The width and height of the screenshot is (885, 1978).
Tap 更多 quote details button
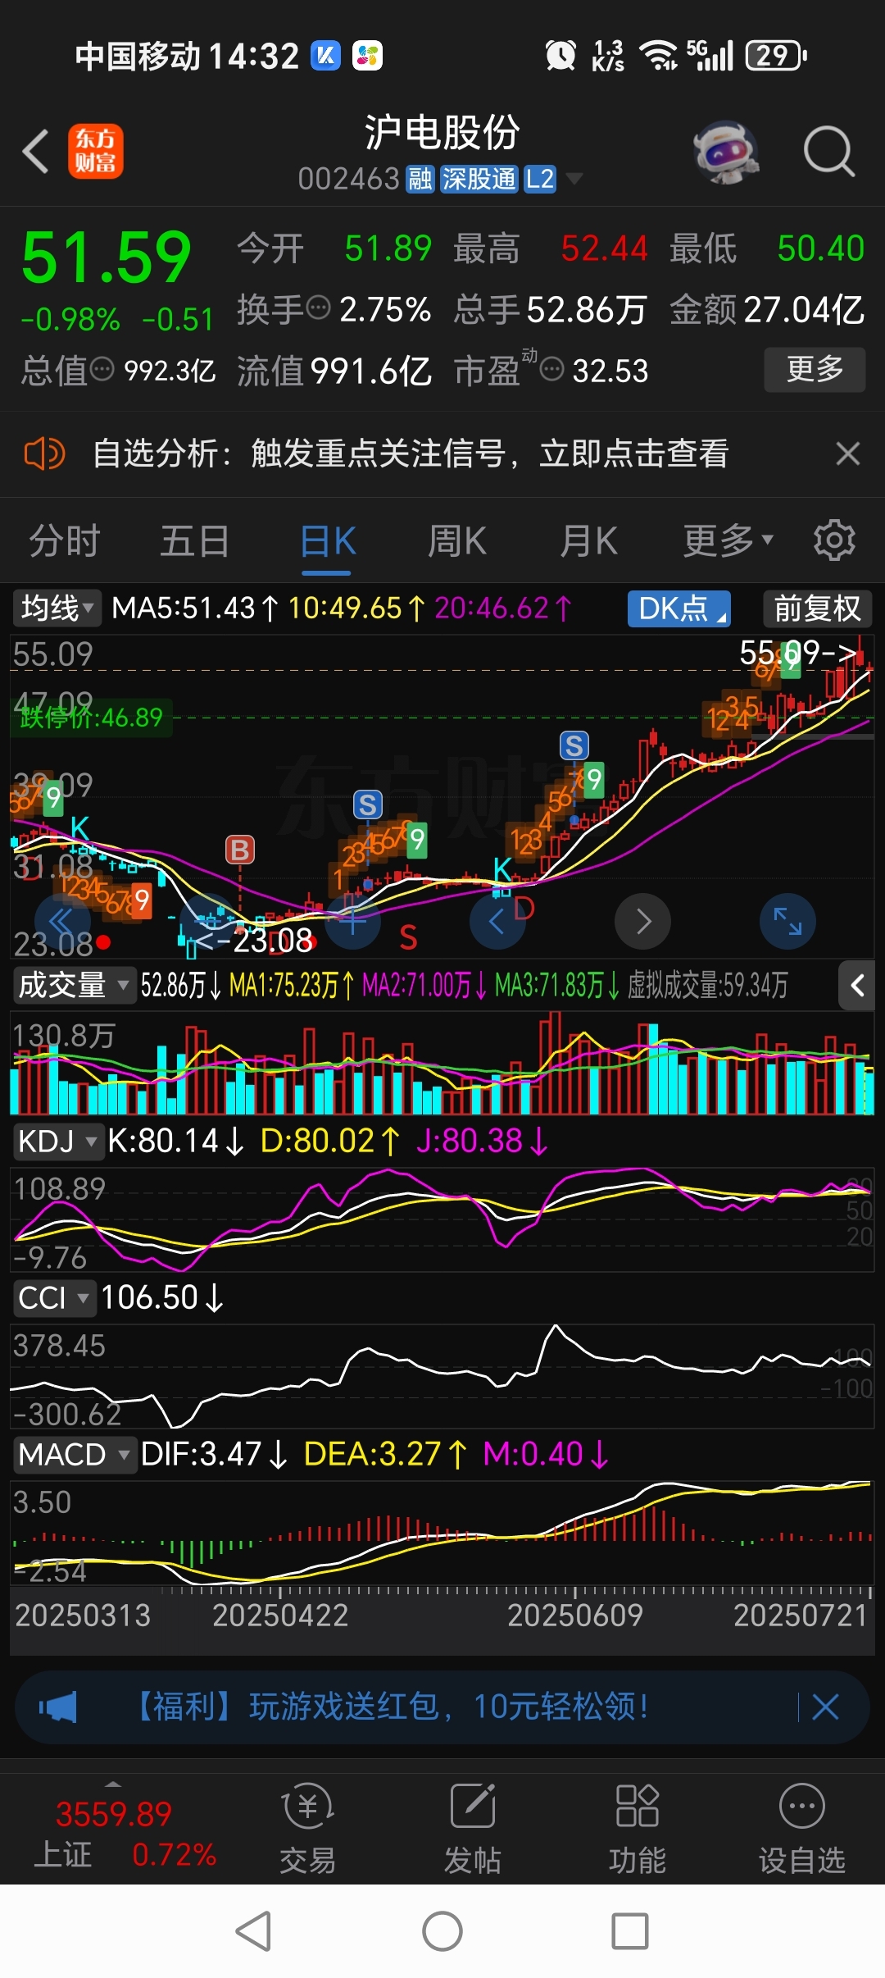click(x=815, y=370)
